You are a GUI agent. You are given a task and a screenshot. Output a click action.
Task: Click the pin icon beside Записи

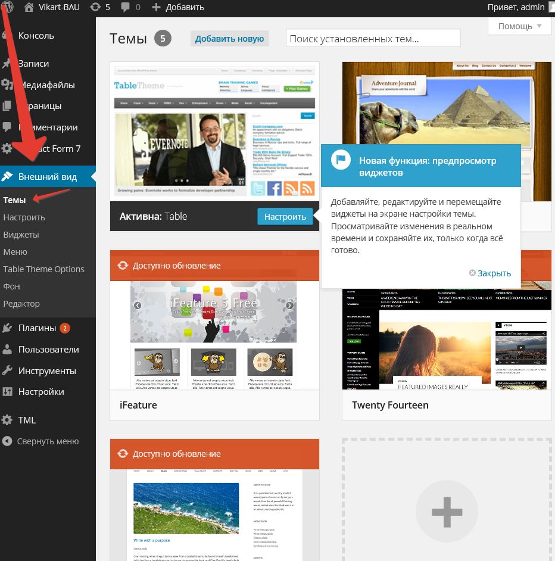[x=7, y=63]
